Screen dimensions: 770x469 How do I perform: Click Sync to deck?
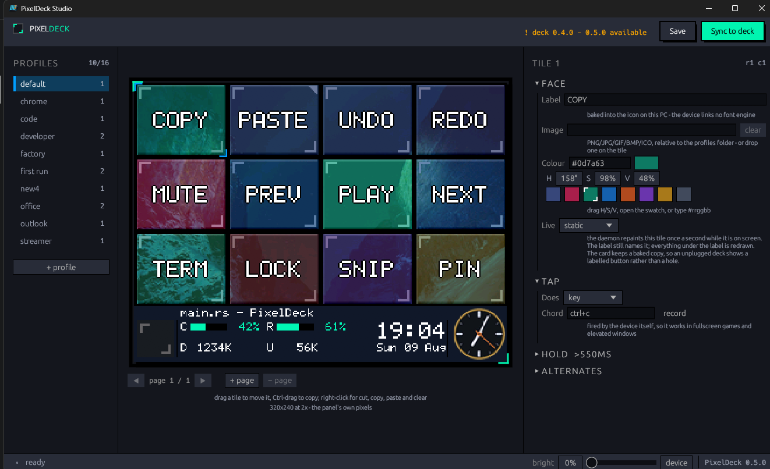tap(732, 31)
